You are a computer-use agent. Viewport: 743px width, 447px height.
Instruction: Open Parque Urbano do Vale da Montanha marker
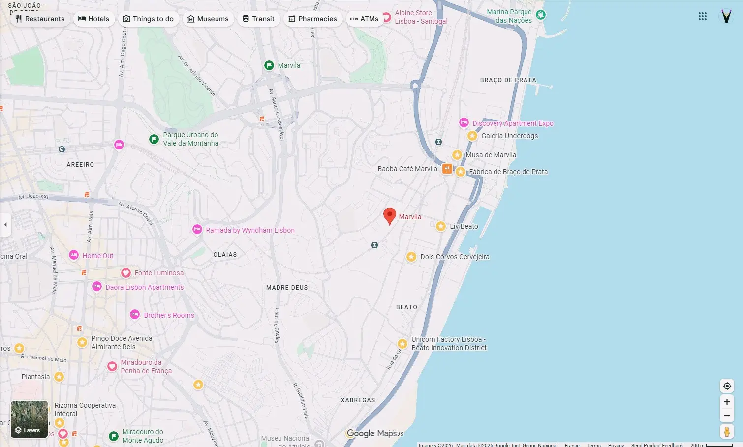coord(154,139)
